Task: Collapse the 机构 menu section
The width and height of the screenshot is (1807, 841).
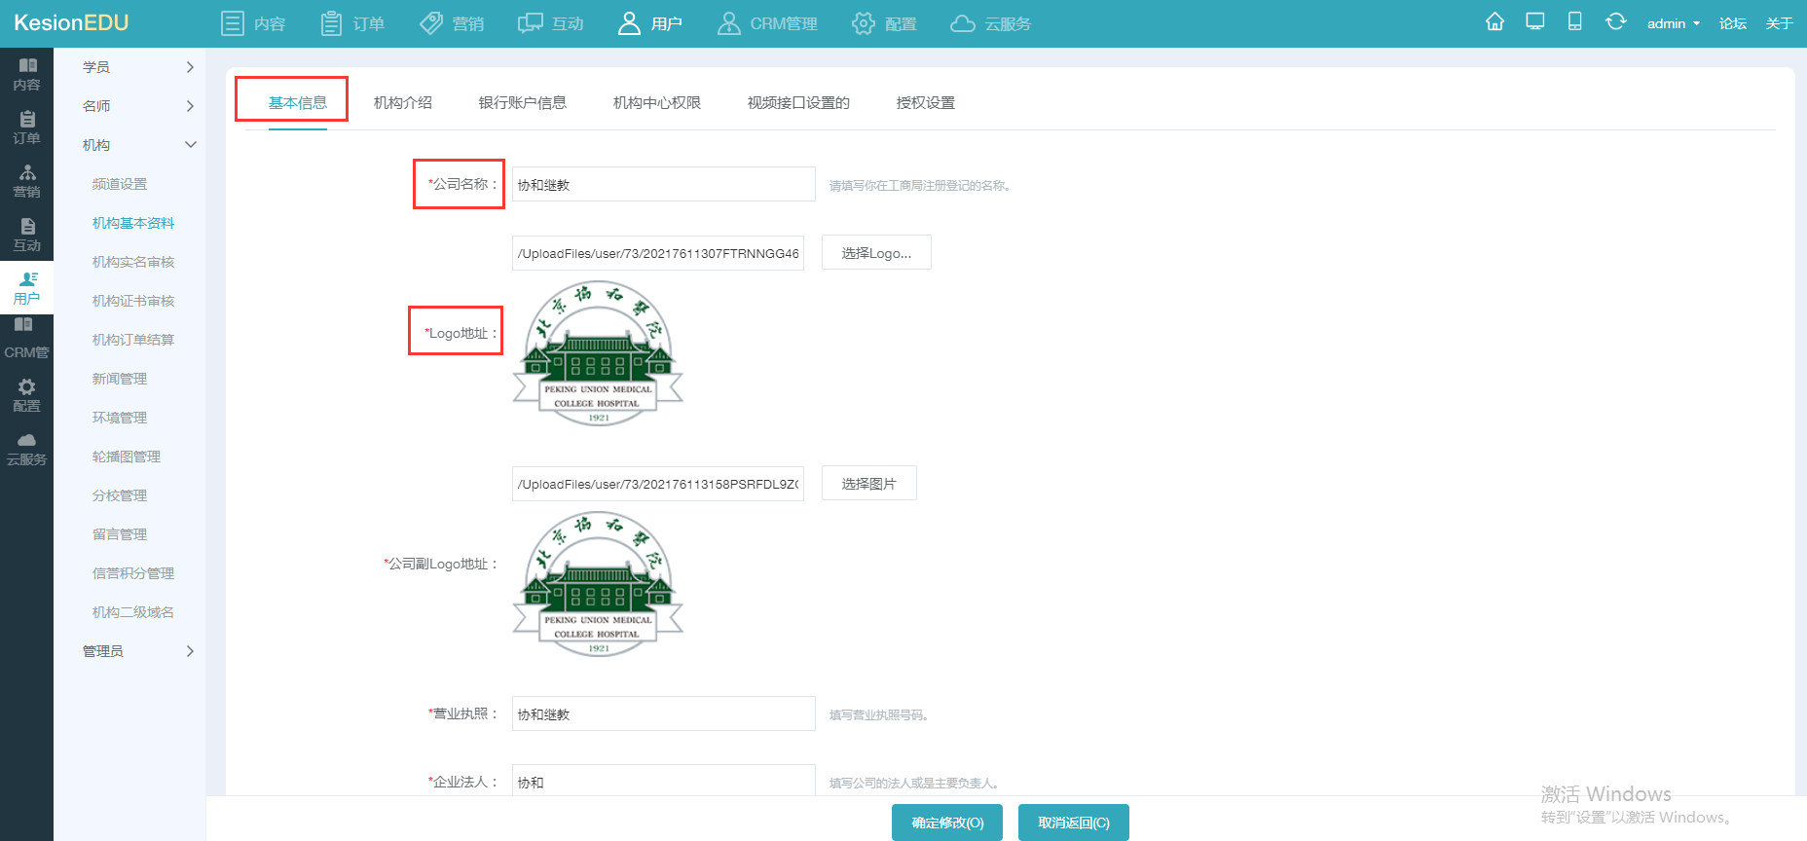Action: pos(136,145)
